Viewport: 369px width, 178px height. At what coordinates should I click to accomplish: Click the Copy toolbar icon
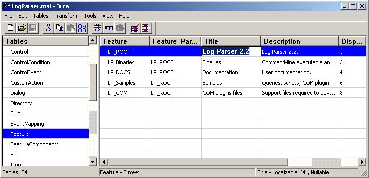pyautogui.click(x=59, y=28)
